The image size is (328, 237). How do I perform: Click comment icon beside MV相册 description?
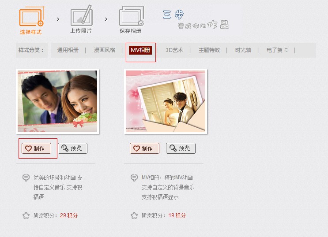[x=134, y=178]
